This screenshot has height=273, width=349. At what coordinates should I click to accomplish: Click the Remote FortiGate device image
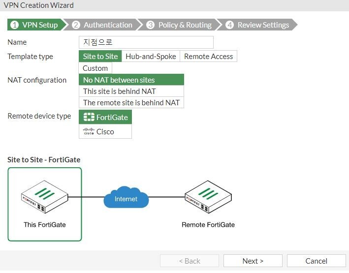pos(208,197)
